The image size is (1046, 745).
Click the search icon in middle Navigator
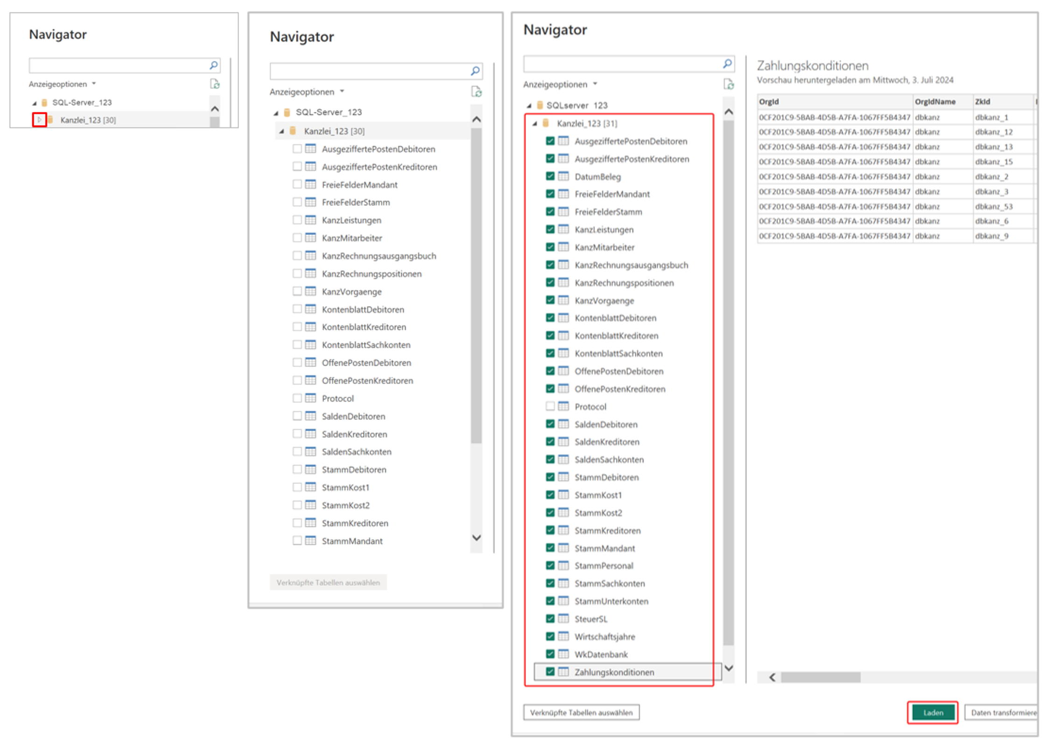[475, 71]
